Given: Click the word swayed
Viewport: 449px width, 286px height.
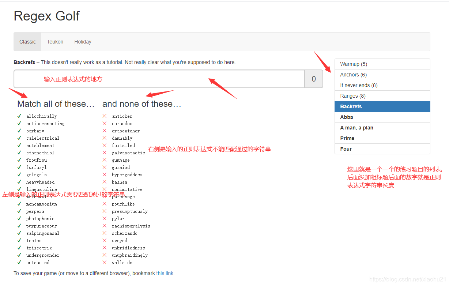Looking at the screenshot, I should [x=120, y=241].
